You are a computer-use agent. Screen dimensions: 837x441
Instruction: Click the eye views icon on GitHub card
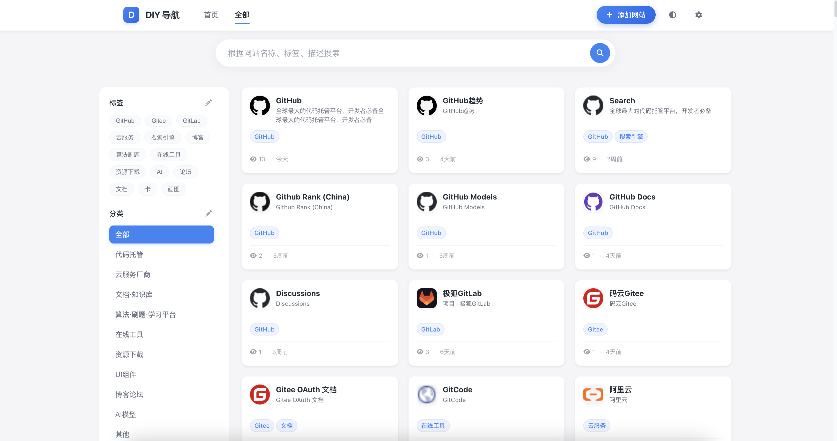tap(253, 159)
